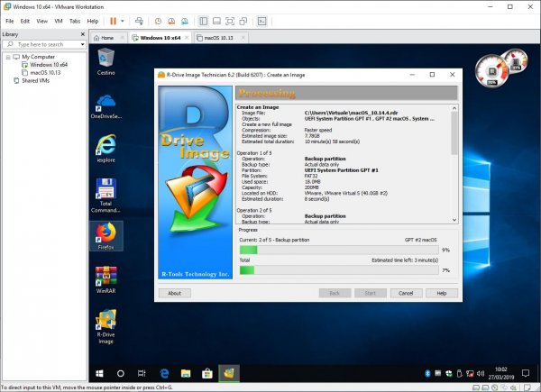Launch Edge from the Windows taskbar
The height and width of the screenshot is (392, 541).
click(165, 372)
